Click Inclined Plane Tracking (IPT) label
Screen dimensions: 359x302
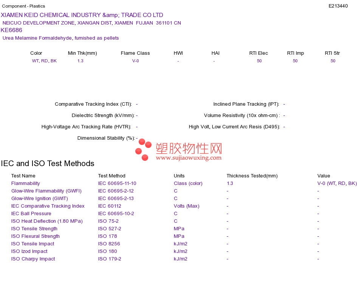pyautogui.click(x=246, y=104)
